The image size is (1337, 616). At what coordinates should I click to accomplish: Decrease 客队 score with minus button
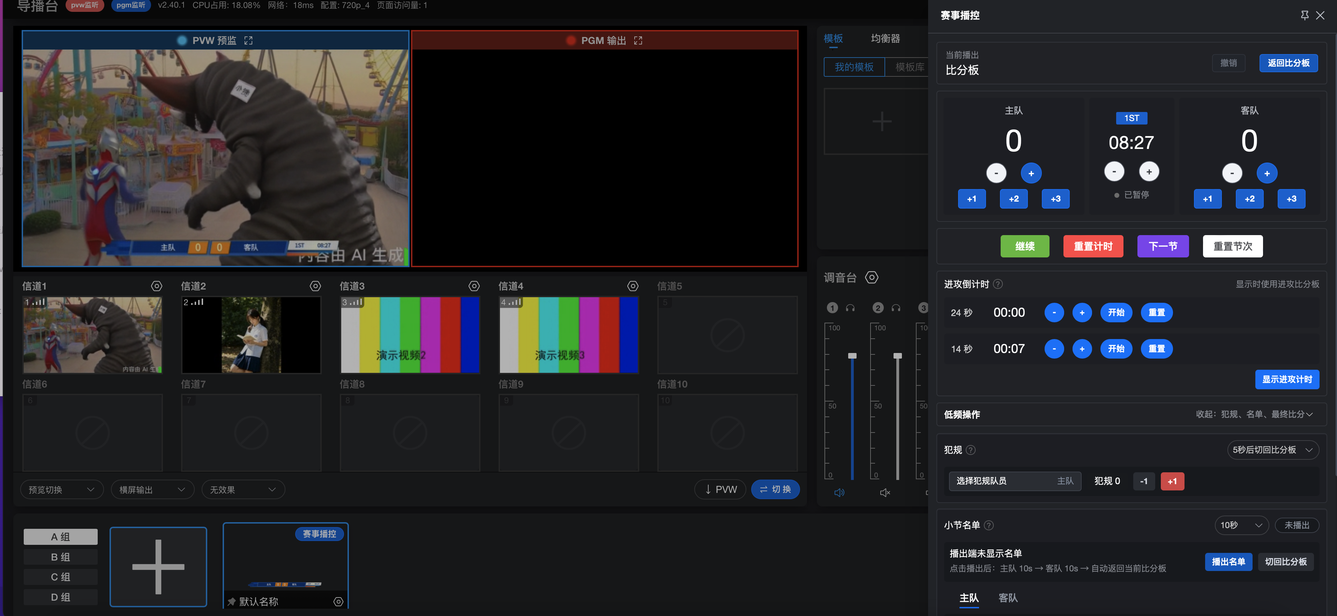coord(1232,173)
